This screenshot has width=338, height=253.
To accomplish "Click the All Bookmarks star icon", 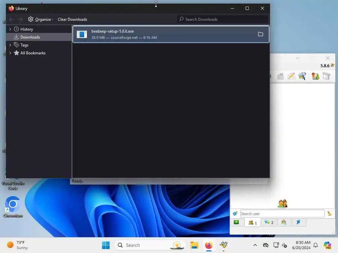I will pos(17,53).
